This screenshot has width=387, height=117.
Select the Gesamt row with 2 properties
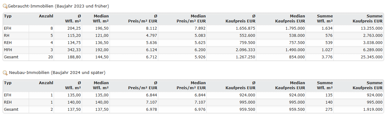[x=193, y=110]
